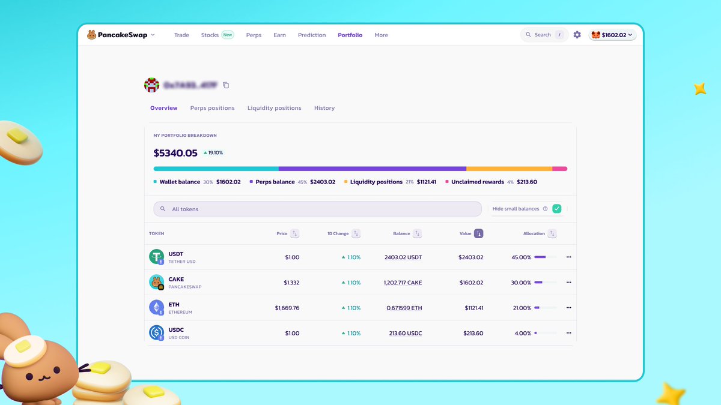The height and width of the screenshot is (405, 721).
Task: Click the Perps balance legend label
Action: click(x=275, y=182)
